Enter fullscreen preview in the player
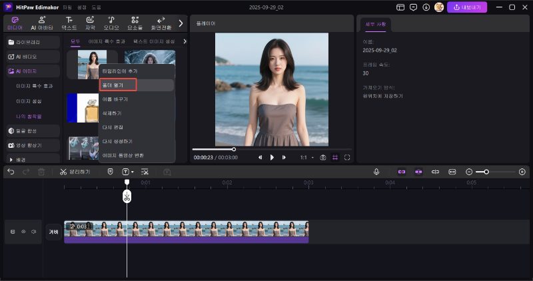 click(347, 157)
